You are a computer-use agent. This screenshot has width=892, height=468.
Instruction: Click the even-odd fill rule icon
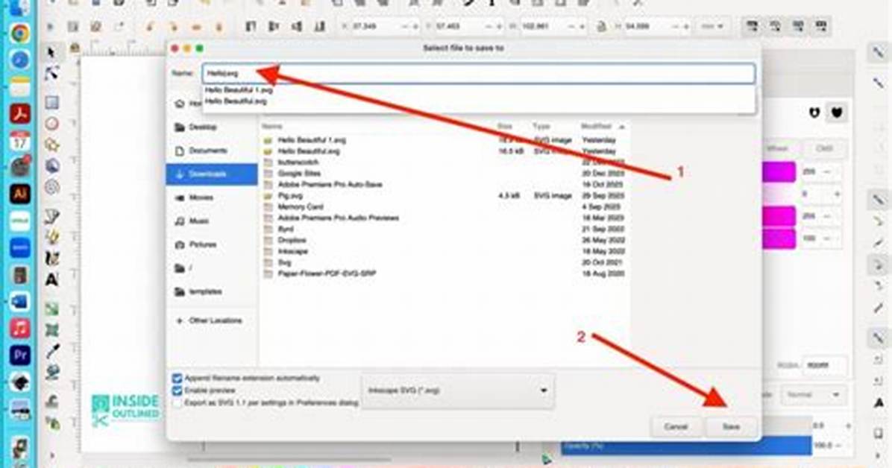click(x=814, y=113)
